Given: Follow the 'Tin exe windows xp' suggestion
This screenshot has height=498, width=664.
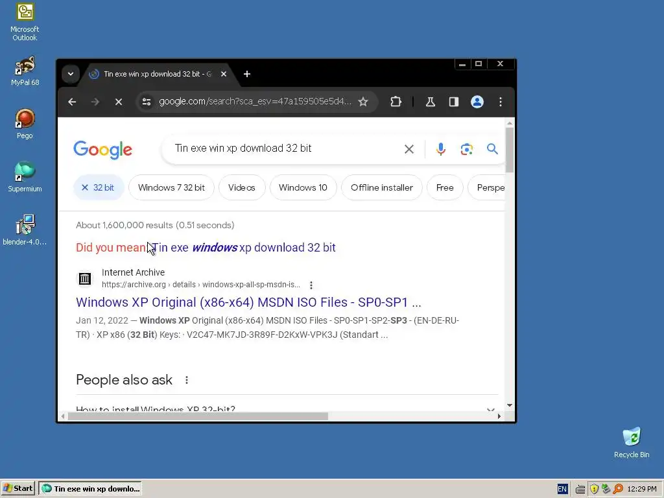Looking at the screenshot, I should [x=244, y=248].
